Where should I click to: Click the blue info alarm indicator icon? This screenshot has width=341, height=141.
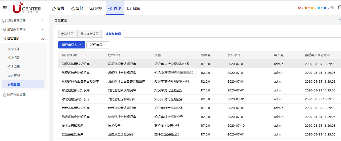(325, 8)
